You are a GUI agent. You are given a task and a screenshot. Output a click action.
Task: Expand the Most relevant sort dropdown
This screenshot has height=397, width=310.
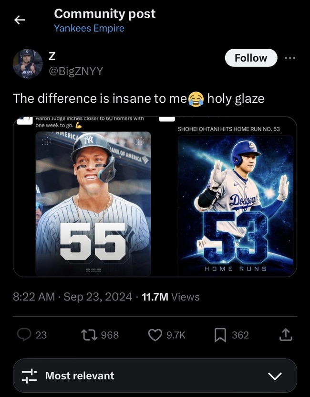[x=155, y=376]
